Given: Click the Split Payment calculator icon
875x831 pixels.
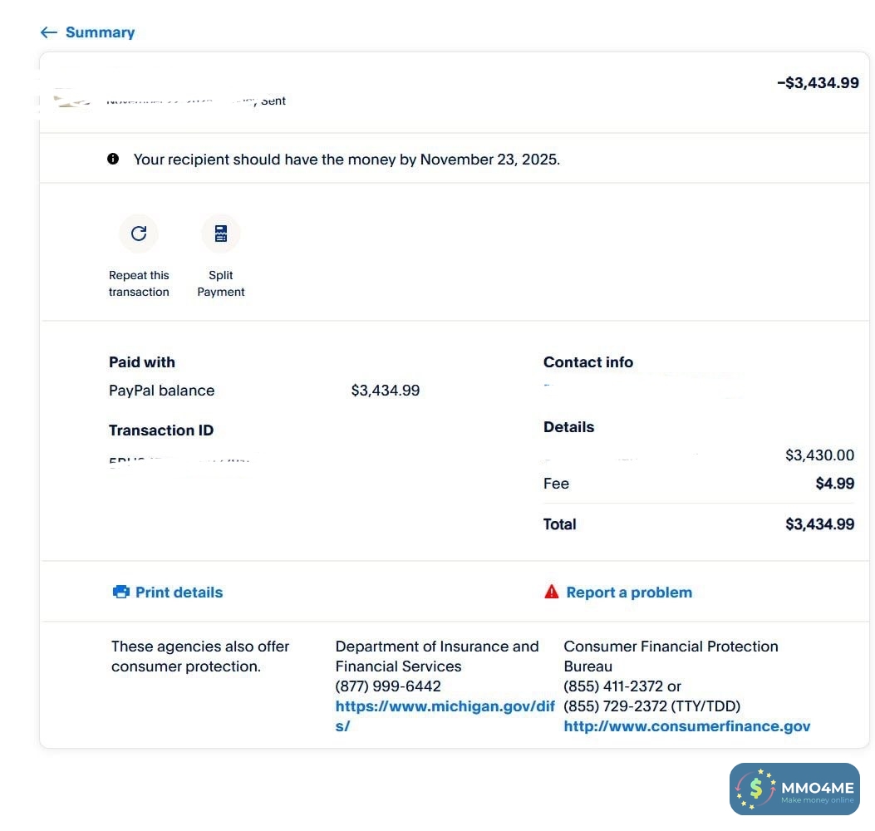Looking at the screenshot, I should (221, 234).
